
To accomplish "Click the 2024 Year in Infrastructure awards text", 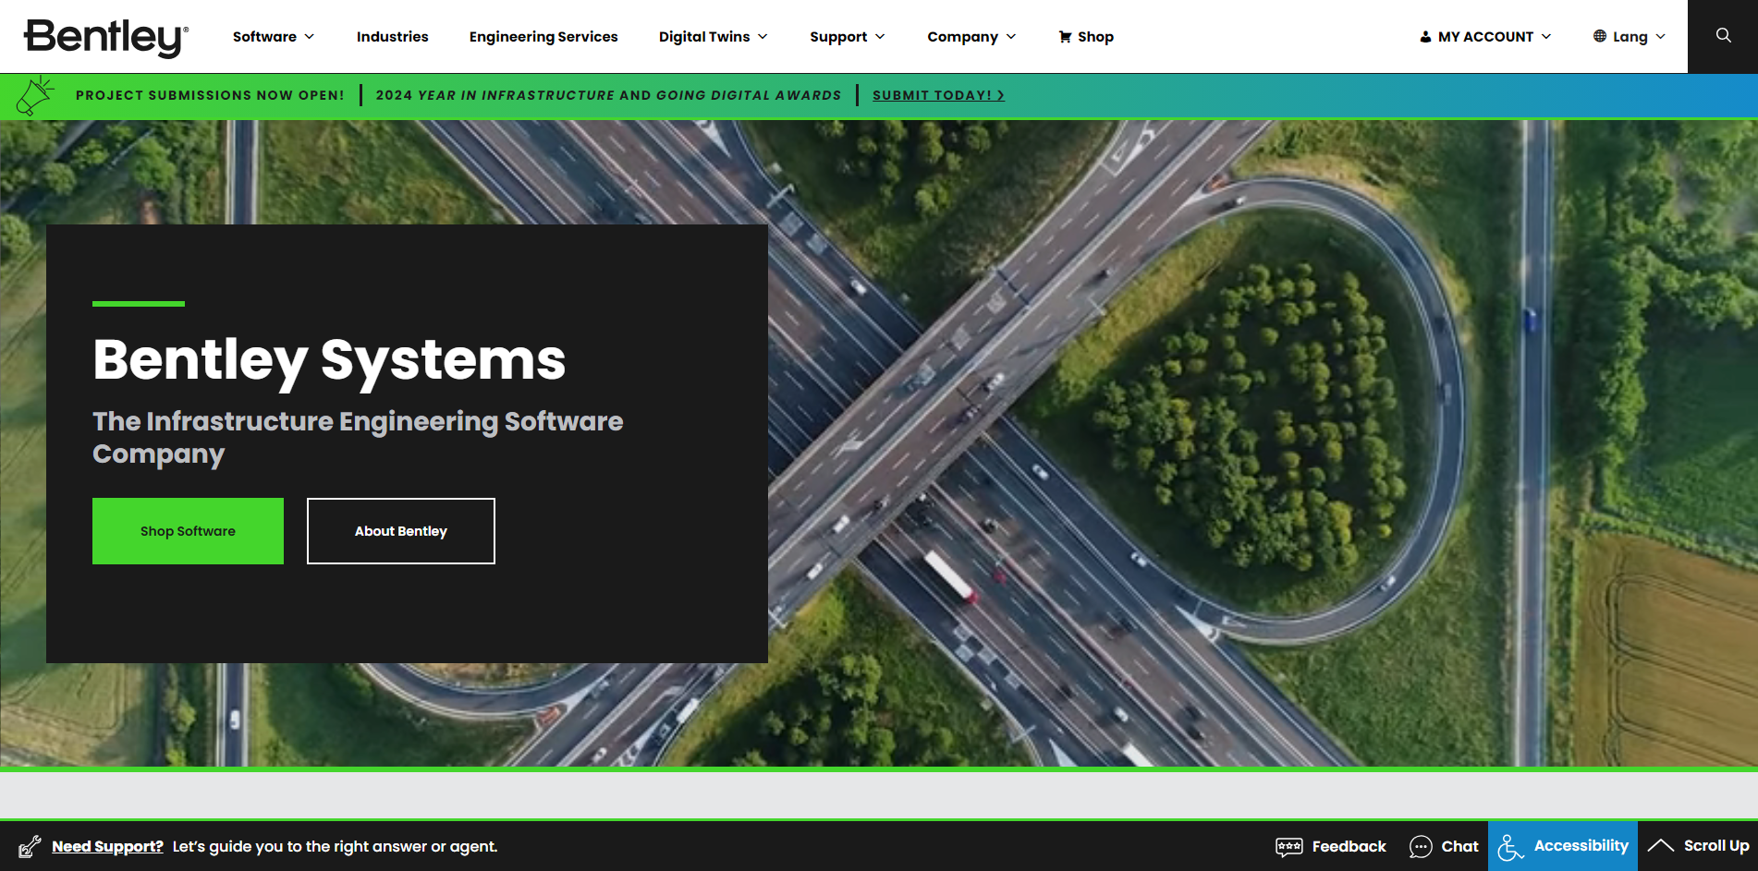I will [x=608, y=95].
